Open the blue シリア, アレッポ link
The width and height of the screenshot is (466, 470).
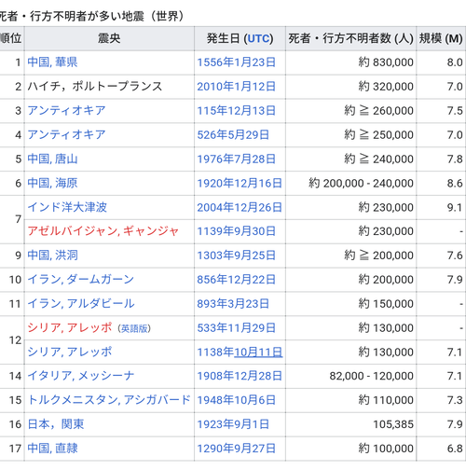point(69,352)
